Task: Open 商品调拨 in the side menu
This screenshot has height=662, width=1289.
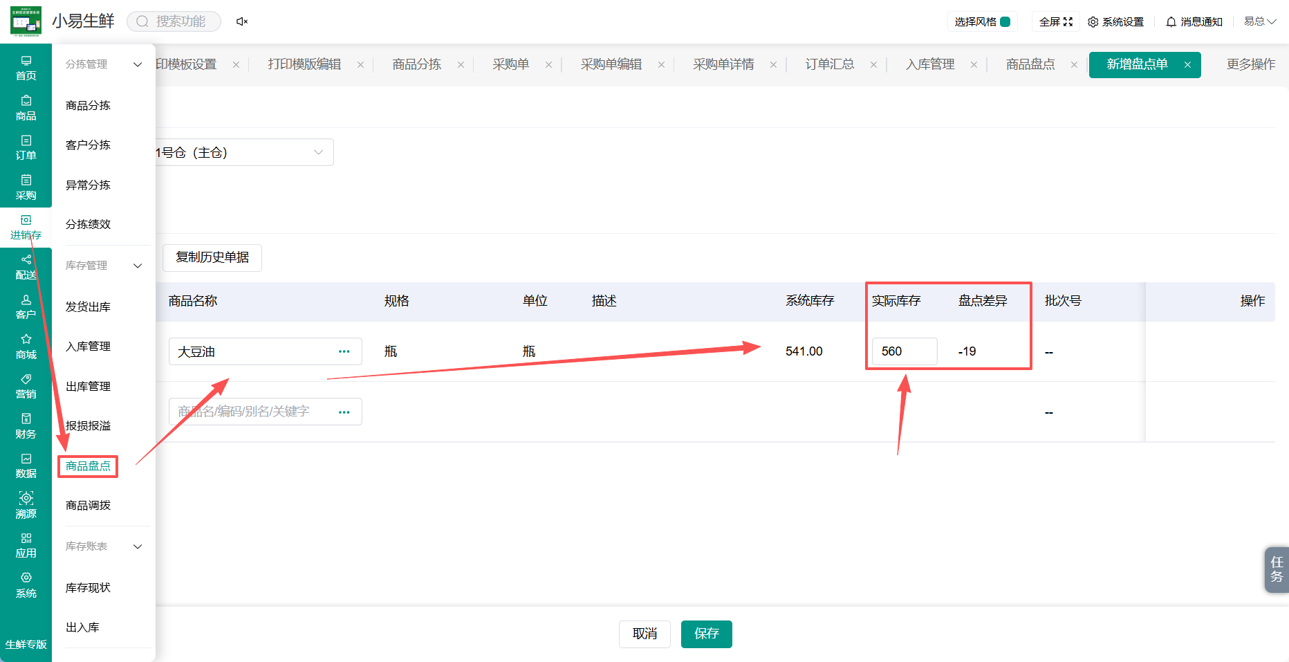Action: 88,506
